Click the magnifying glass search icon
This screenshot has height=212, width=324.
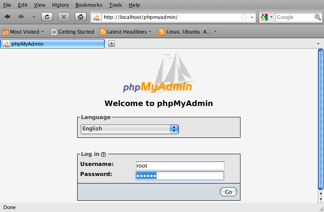click(318, 17)
